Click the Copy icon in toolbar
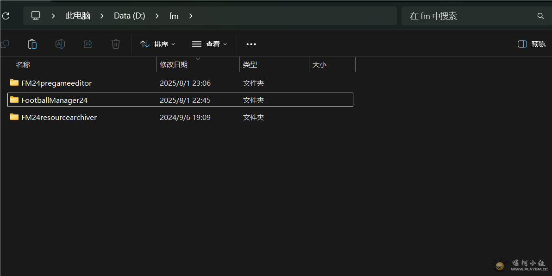The height and width of the screenshot is (276, 552). pyautogui.click(x=5, y=44)
